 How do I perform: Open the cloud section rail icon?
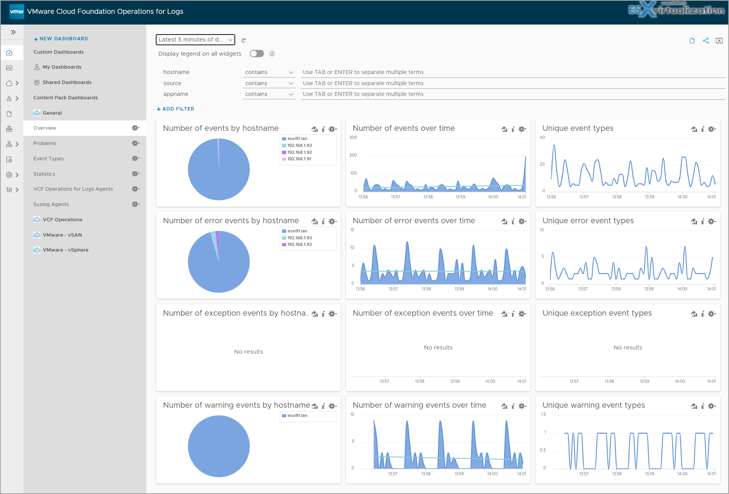[x=9, y=83]
